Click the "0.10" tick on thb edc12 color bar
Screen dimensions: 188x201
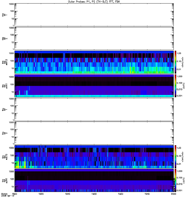179,61
